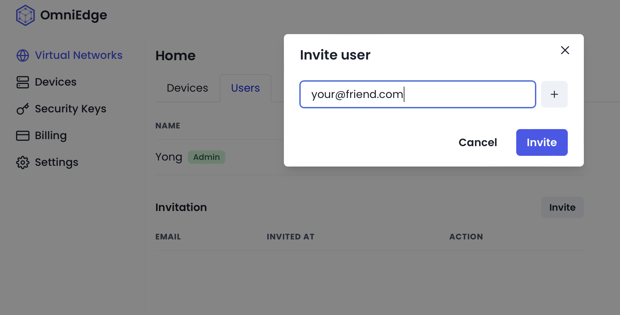Click the OmniEdge hexagon logo icon
This screenshot has height=315, width=620.
point(25,15)
